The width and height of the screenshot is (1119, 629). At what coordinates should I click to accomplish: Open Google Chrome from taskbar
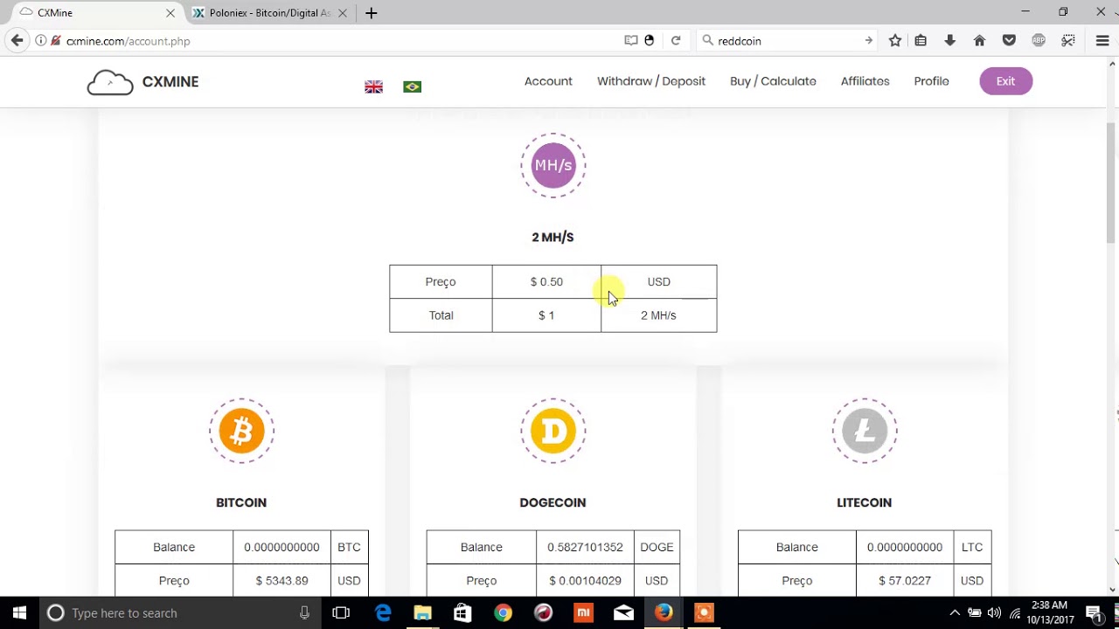tap(503, 612)
